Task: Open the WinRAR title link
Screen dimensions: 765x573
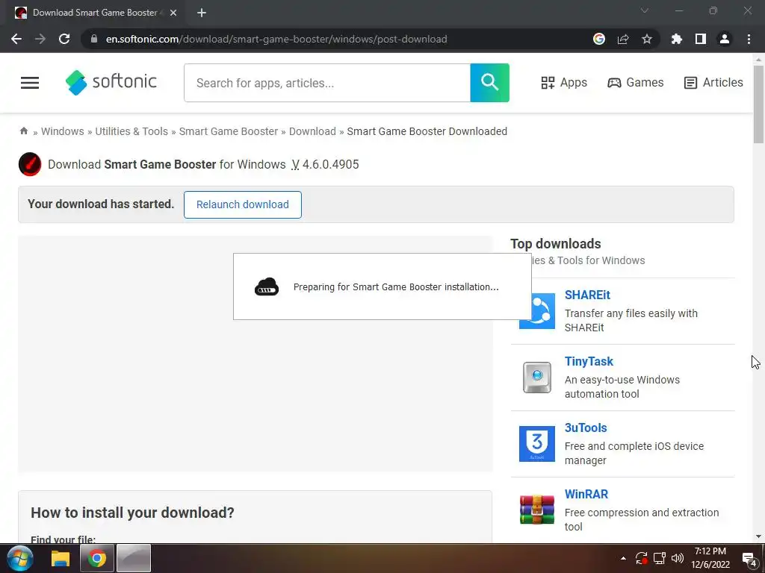Action: [586, 494]
